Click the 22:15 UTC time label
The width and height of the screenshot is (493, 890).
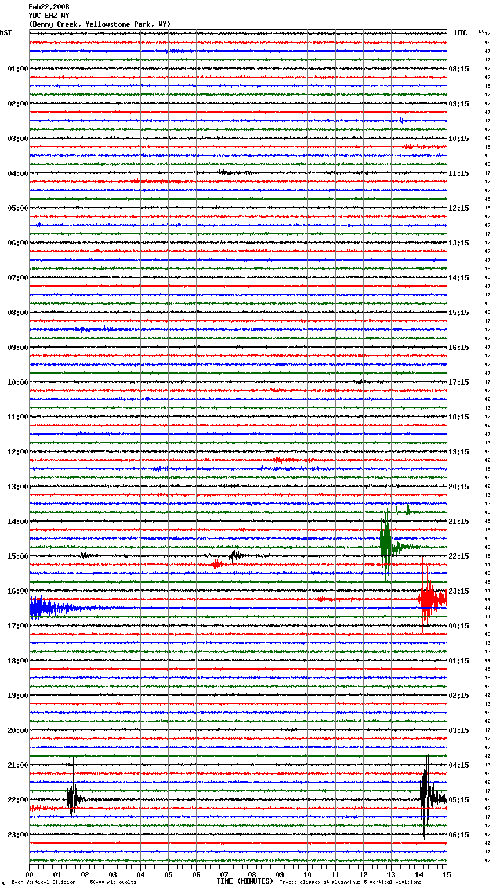459,556
